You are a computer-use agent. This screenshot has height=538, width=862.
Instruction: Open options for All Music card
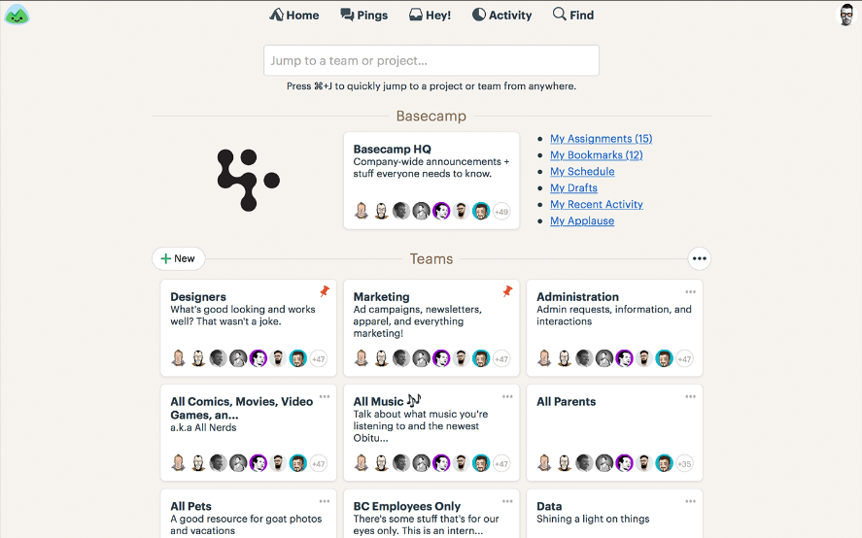[507, 396]
